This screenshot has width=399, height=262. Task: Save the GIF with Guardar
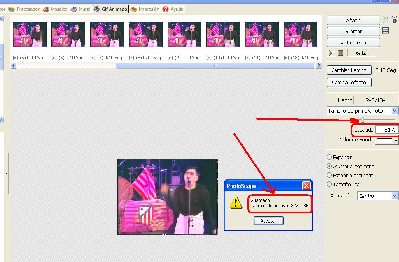point(353,32)
